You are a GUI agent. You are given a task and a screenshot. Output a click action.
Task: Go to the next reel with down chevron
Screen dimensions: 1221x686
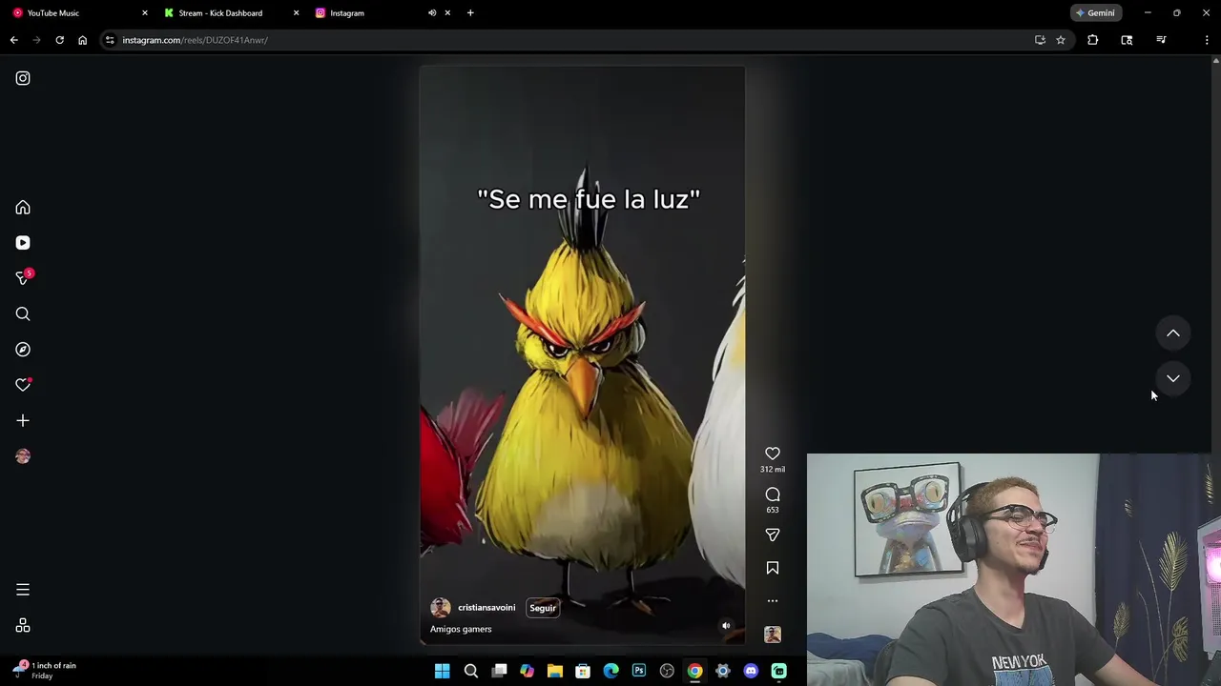[1173, 378]
